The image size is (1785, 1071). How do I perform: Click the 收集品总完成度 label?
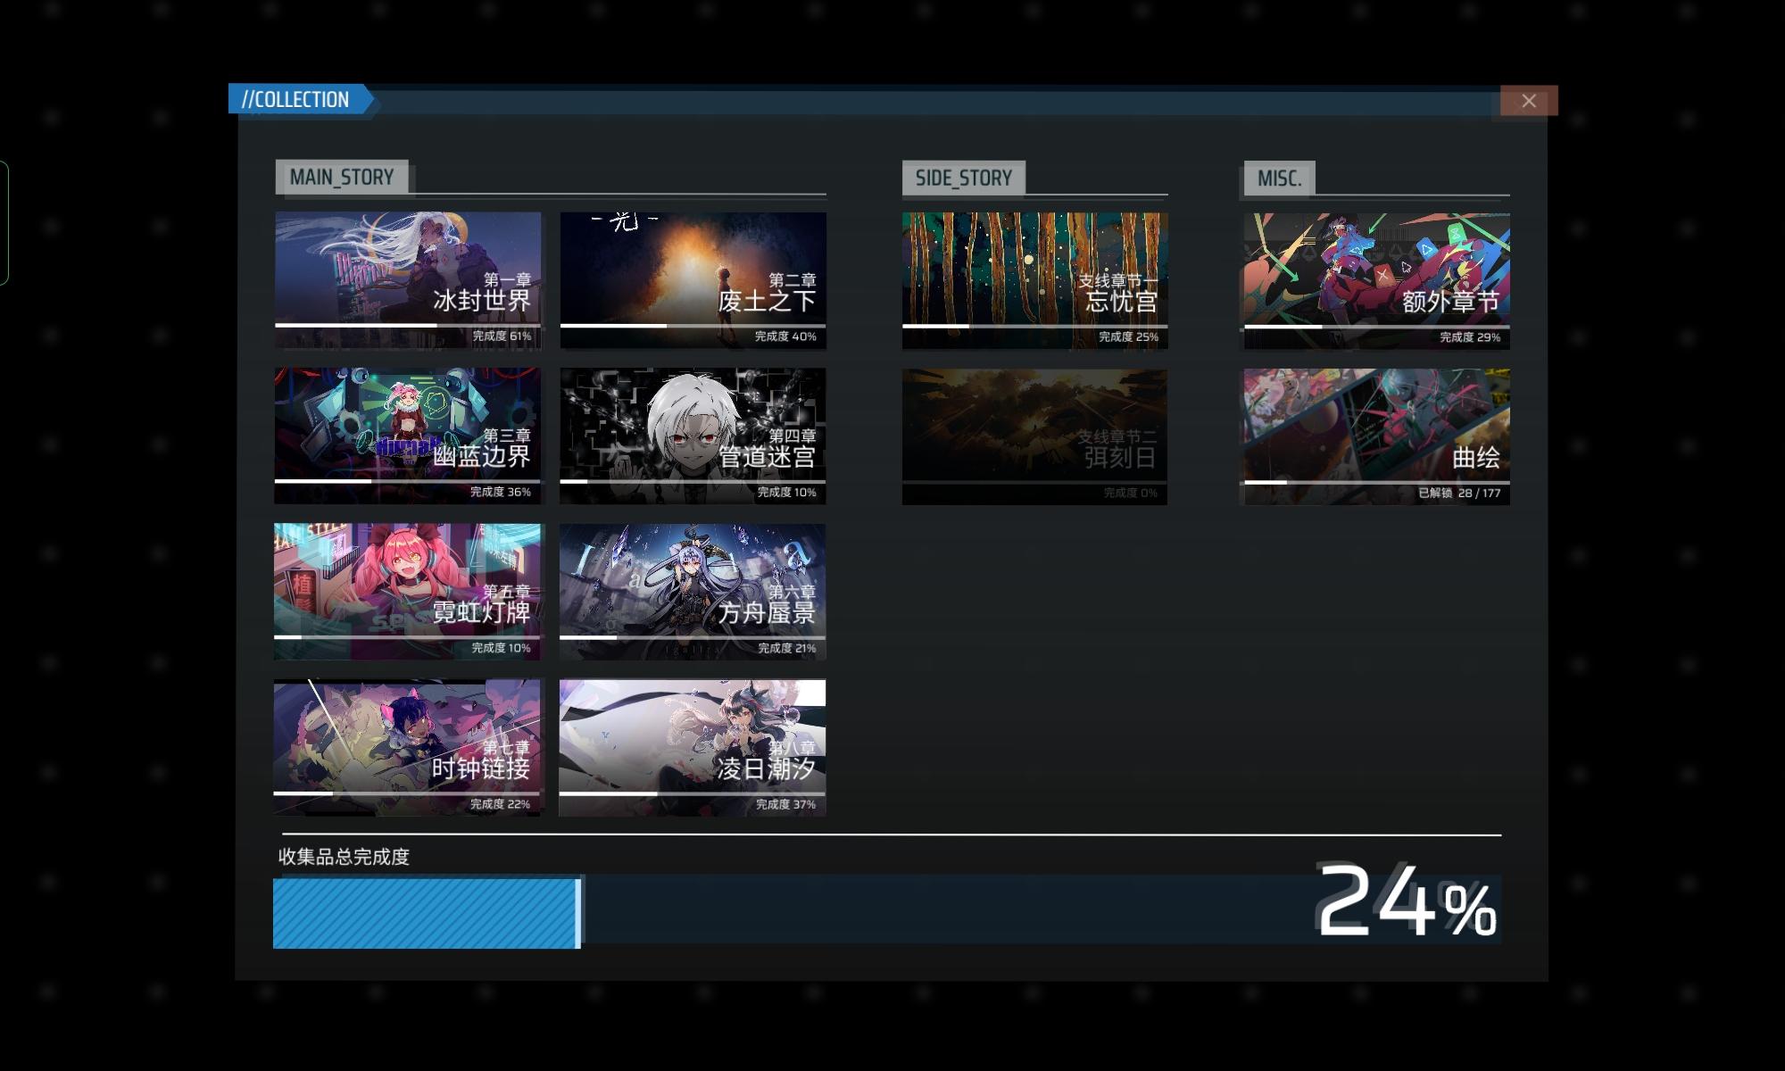(x=344, y=857)
